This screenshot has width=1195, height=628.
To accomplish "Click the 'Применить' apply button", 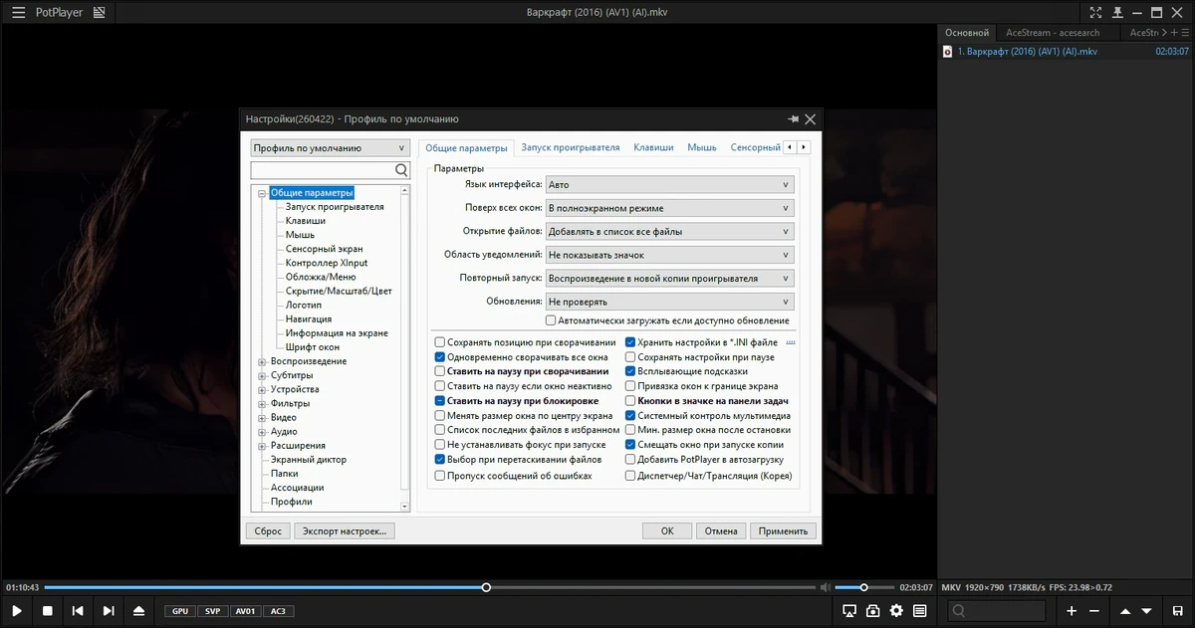I will tap(784, 531).
